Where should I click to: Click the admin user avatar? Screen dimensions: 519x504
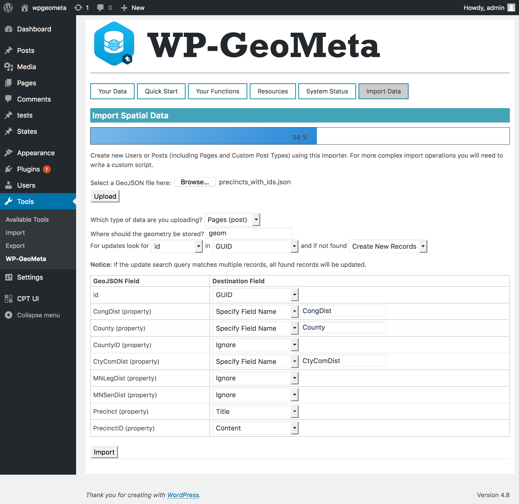click(x=511, y=8)
